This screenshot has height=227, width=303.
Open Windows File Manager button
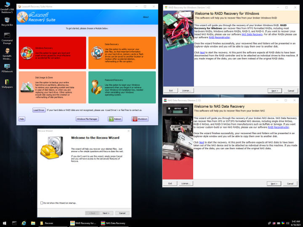87,119
